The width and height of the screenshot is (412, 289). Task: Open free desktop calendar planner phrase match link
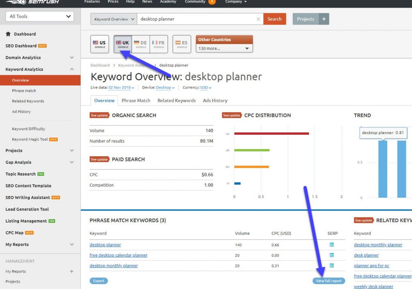click(x=119, y=255)
